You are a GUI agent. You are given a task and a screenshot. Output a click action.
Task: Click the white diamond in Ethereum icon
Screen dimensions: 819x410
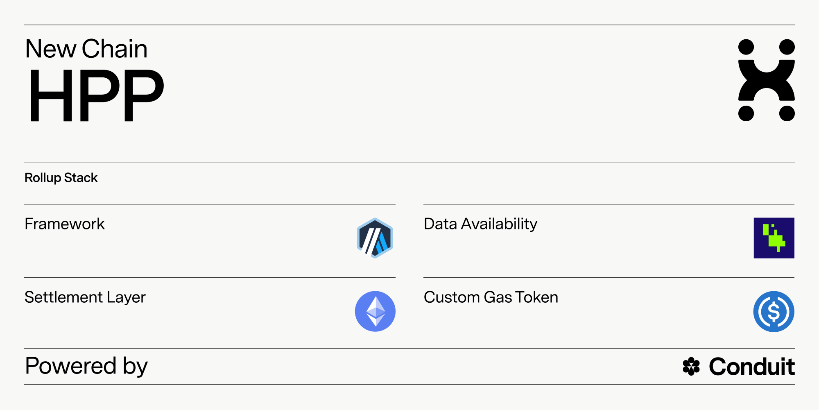376,311
